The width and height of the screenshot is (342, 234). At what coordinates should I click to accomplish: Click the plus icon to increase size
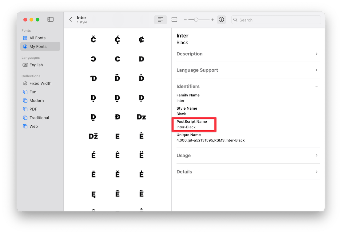tap(213, 20)
